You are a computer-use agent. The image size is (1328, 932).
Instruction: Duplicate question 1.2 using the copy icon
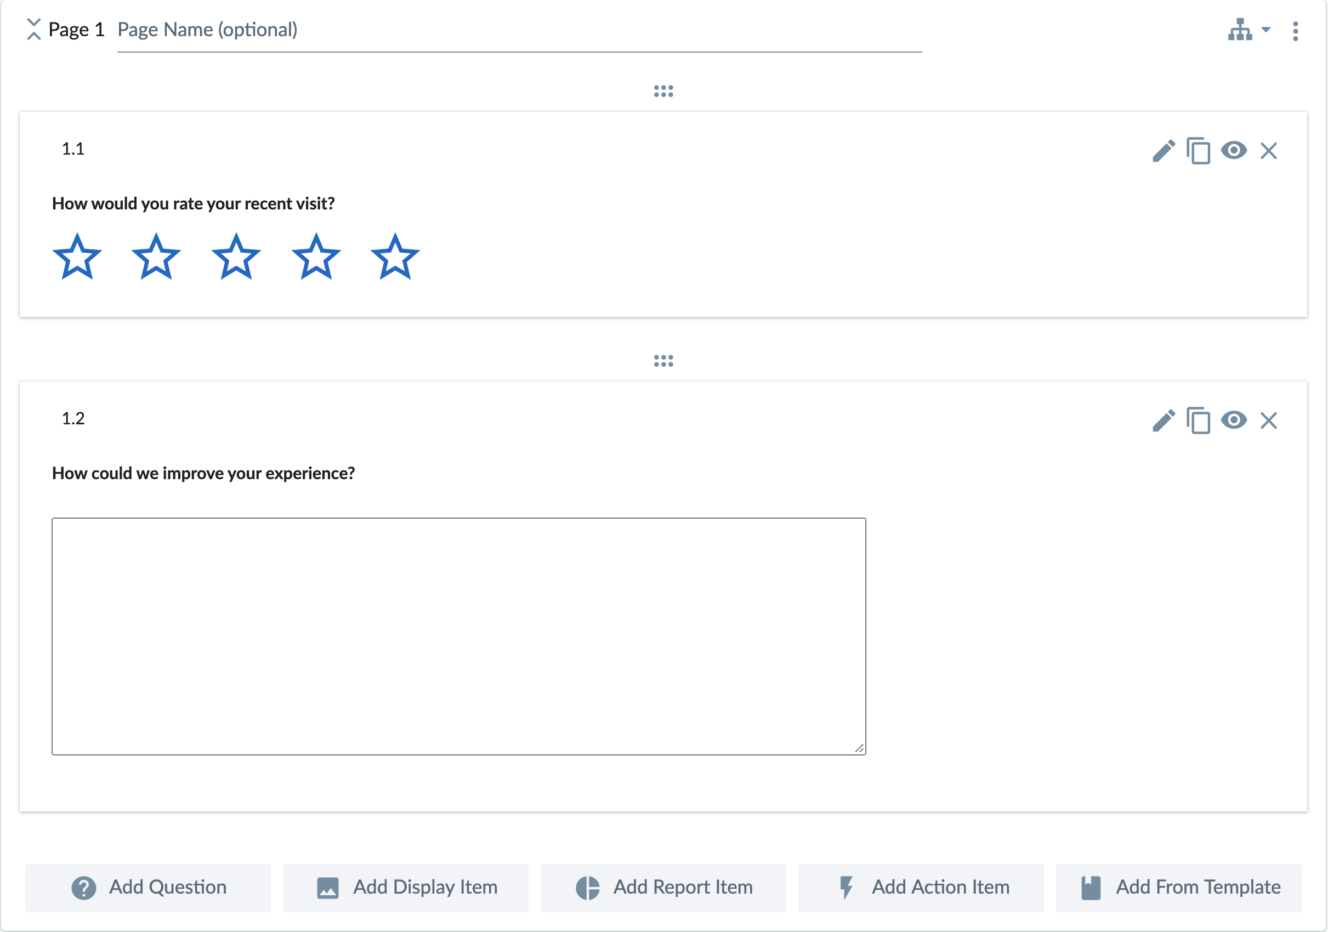pyautogui.click(x=1198, y=421)
